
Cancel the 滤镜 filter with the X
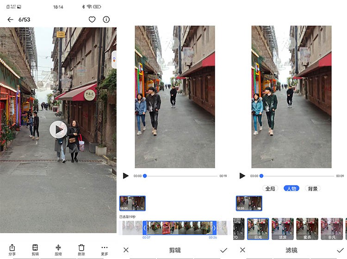click(x=242, y=250)
